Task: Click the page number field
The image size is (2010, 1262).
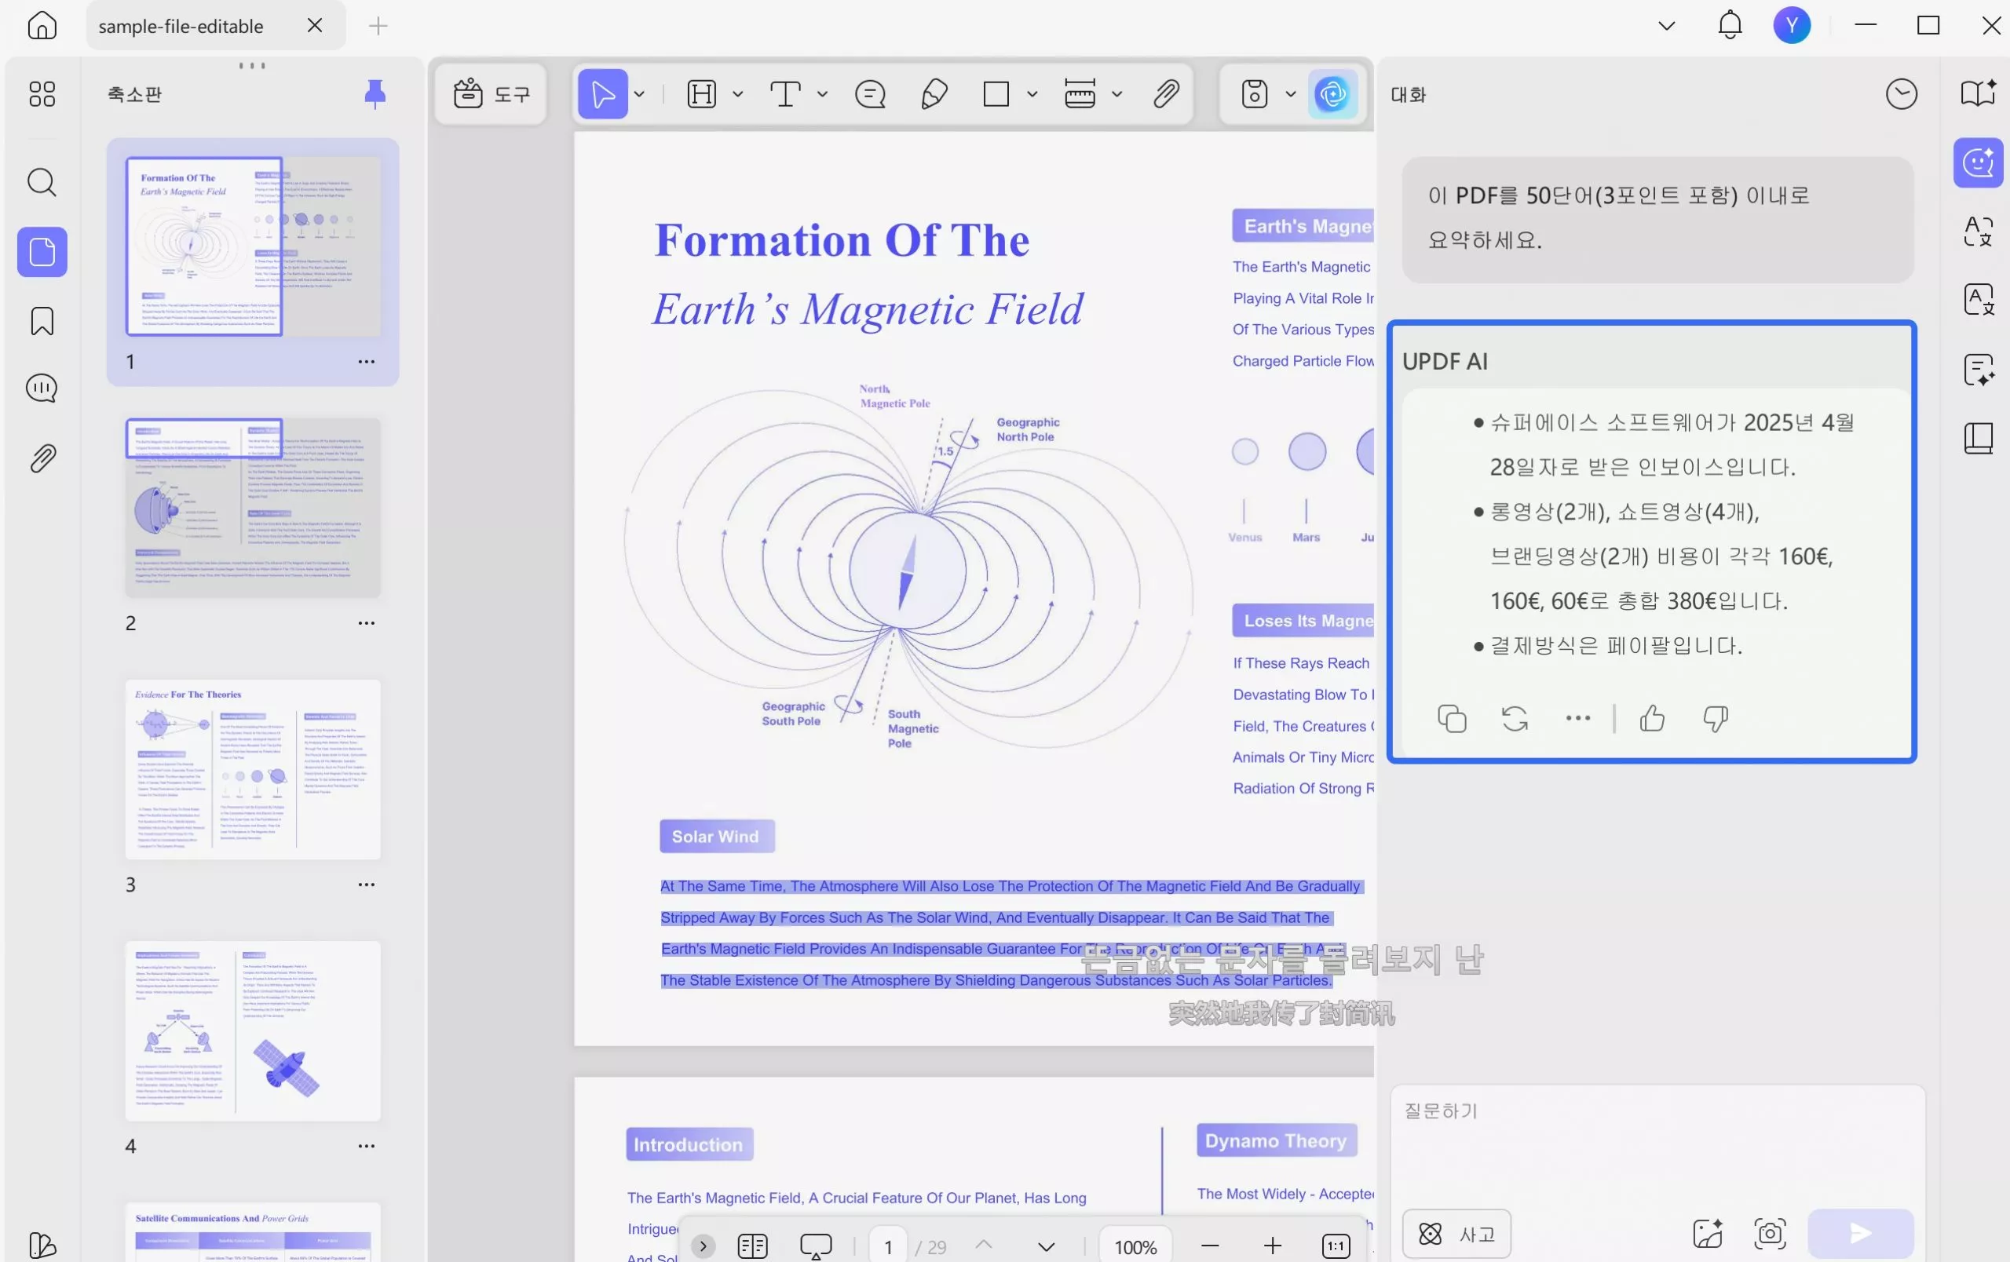Action: (888, 1246)
